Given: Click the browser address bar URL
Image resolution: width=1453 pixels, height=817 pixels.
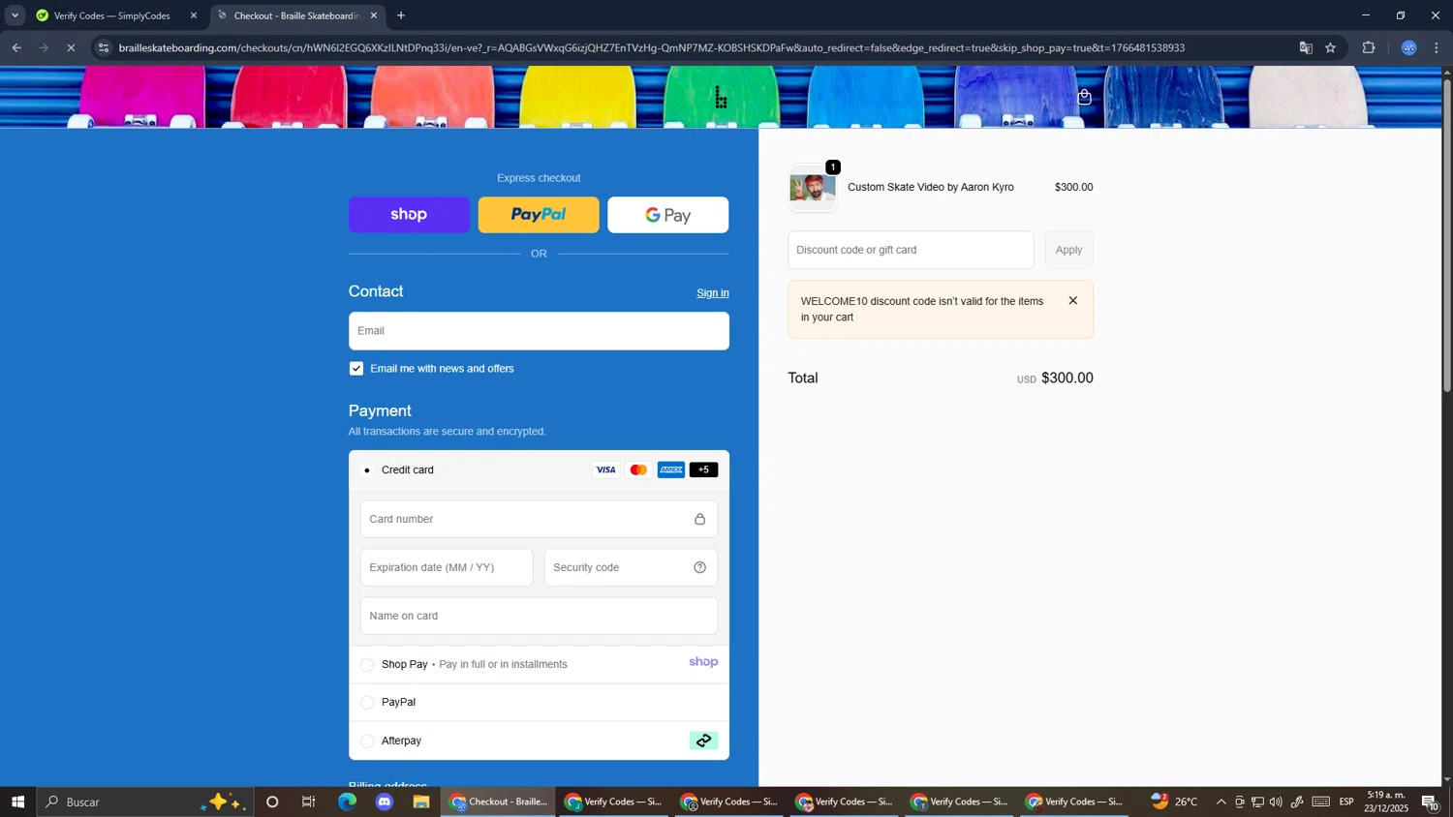Looking at the screenshot, I should (x=651, y=47).
